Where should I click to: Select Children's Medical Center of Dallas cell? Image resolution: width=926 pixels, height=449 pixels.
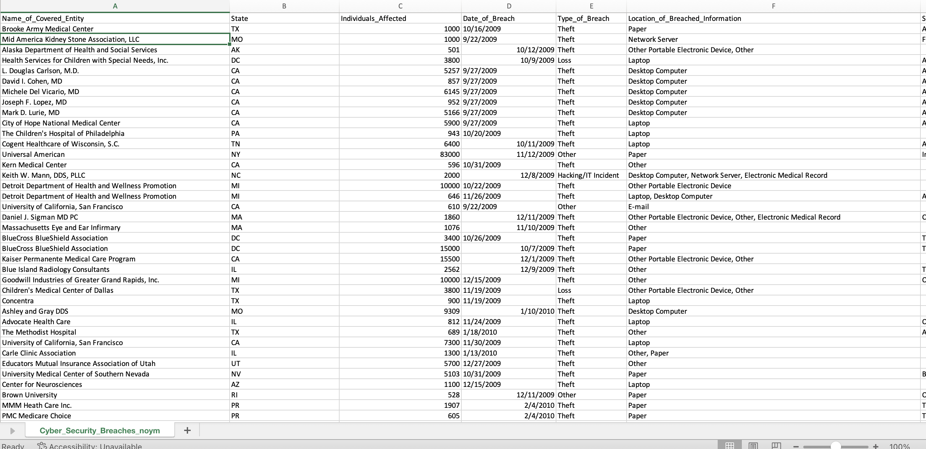[115, 290]
